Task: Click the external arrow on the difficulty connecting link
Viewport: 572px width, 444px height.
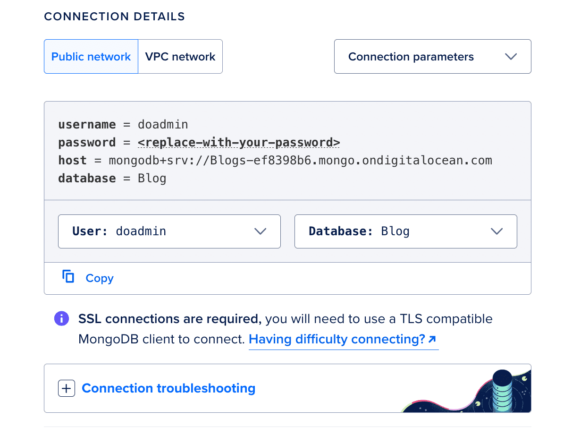Action: (432, 339)
